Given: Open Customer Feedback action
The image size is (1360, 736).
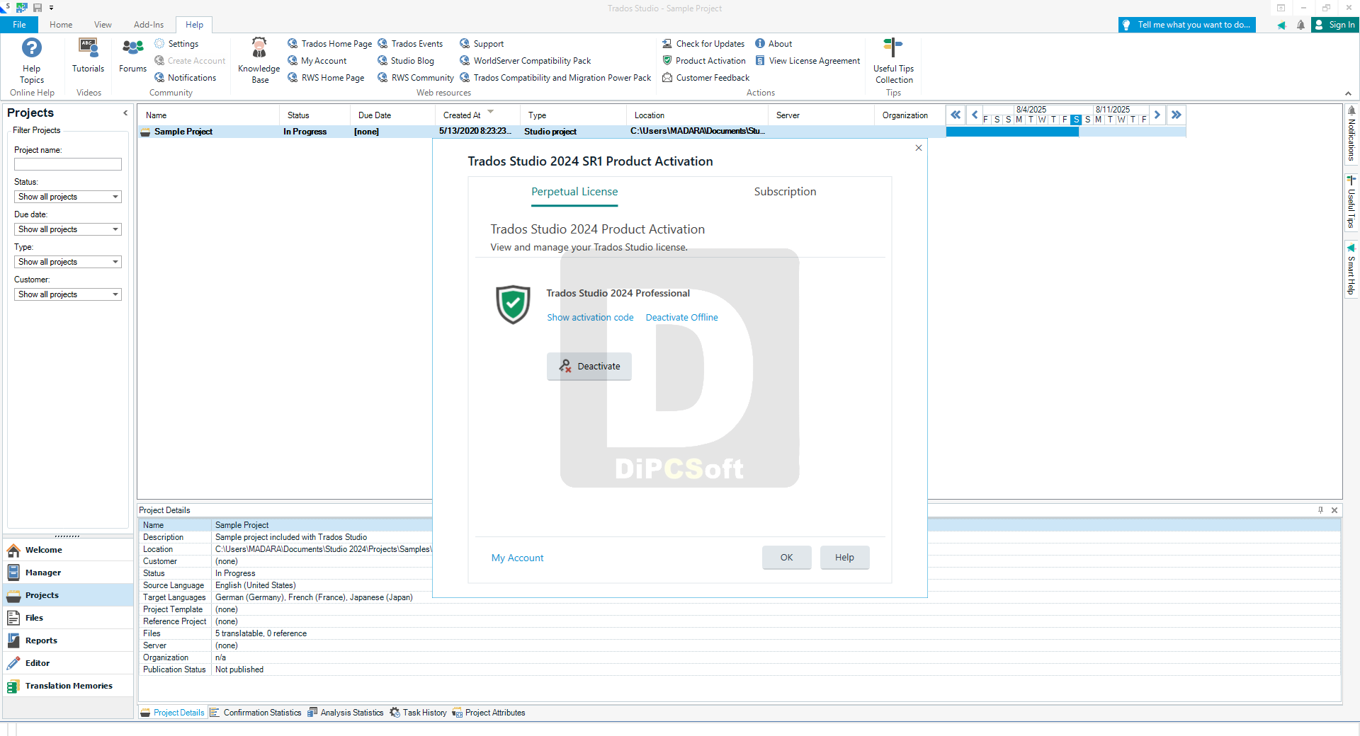Looking at the screenshot, I should pos(705,78).
